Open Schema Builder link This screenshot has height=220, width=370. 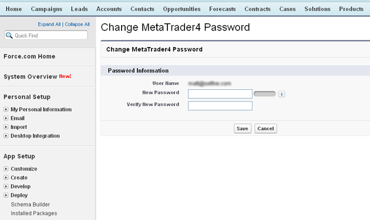30,204
